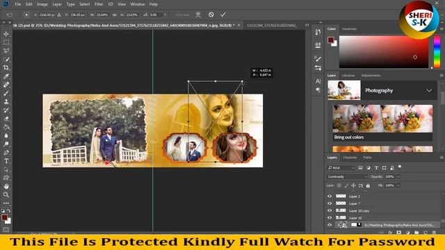Toggle layer filtering on/off switch
The image size is (445, 250).
pyautogui.click(x=400, y=167)
